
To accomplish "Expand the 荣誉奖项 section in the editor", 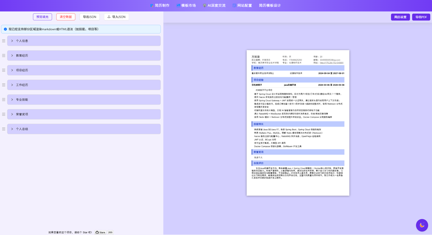I will point(84,114).
